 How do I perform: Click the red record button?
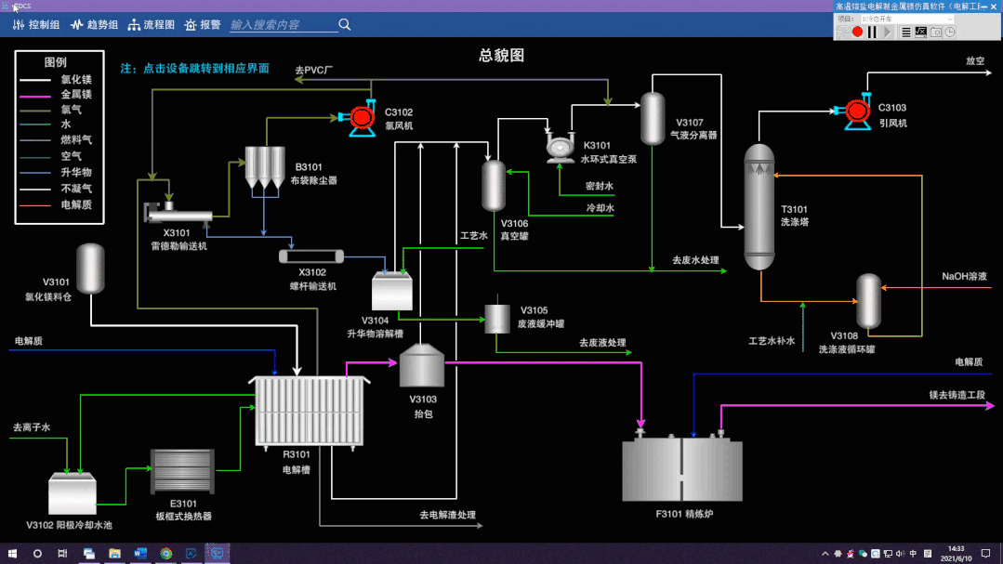[x=857, y=32]
